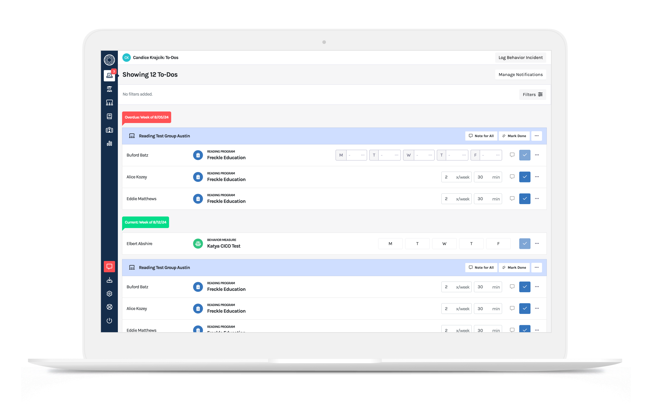This screenshot has width=652, height=404.
Task: Open the more options menu for Elbert Abshire
Action: point(537,244)
